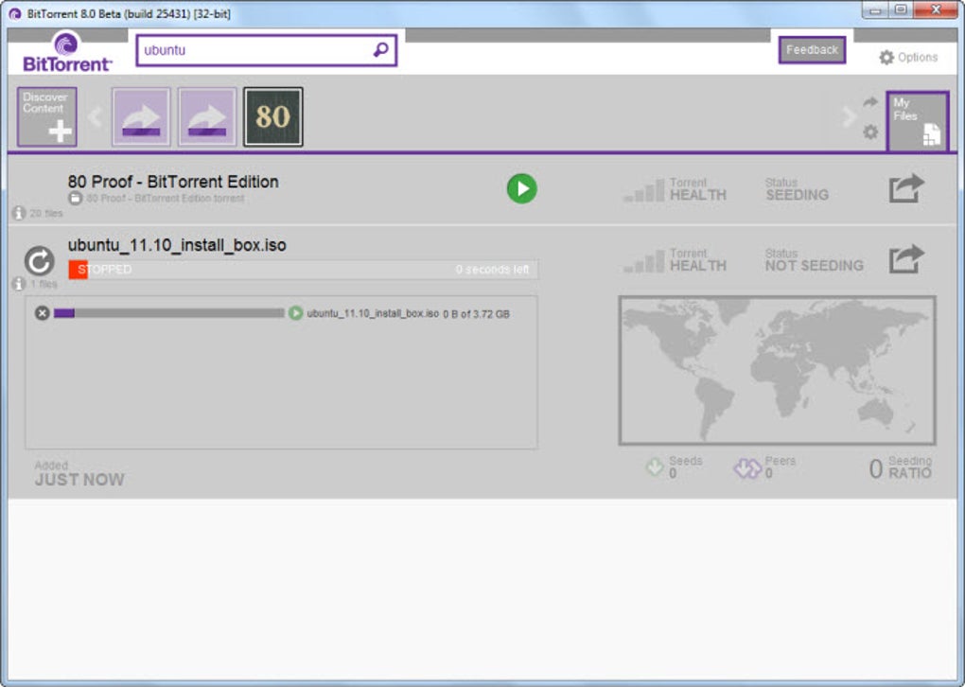Focus the search field containing 'ubuntu'

[266, 50]
